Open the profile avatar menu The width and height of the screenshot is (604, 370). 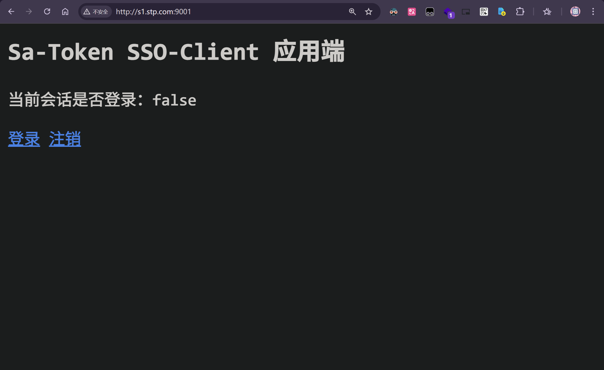tap(575, 12)
